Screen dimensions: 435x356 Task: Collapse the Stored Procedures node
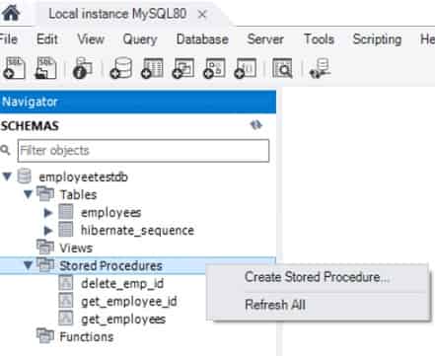pyautogui.click(x=28, y=265)
